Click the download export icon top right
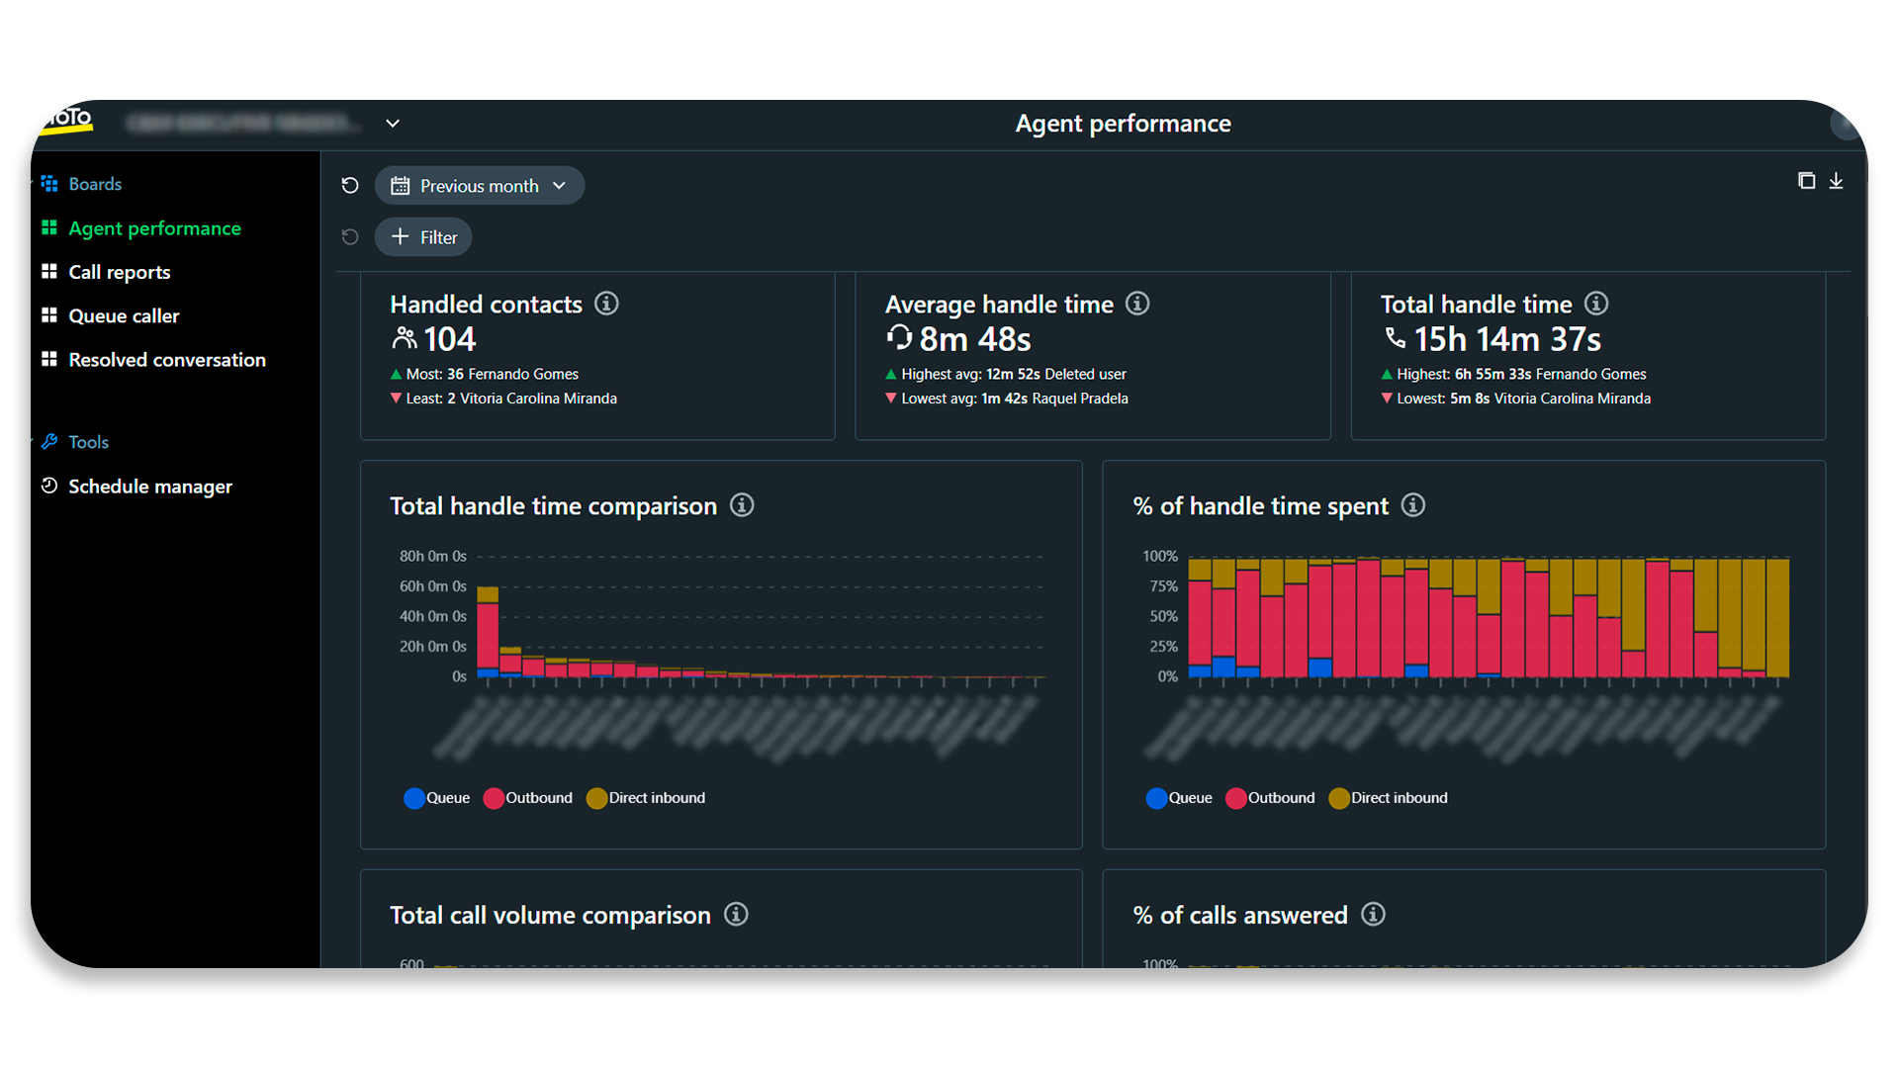 click(1837, 180)
